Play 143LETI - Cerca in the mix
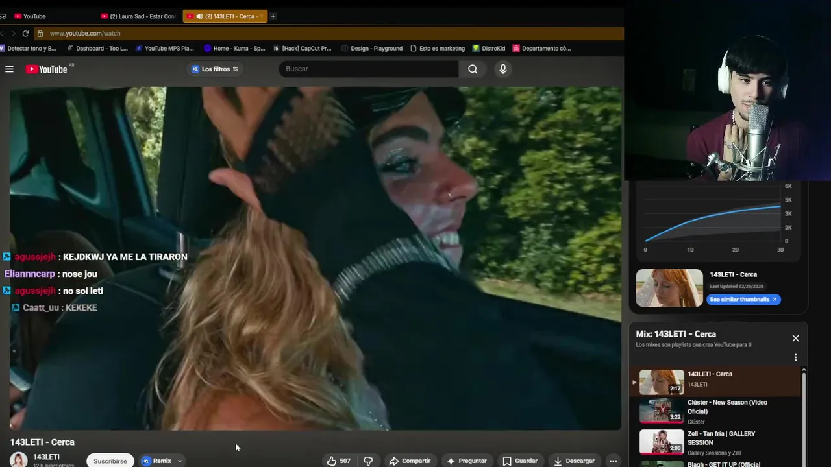The height and width of the screenshot is (467, 831). tap(715, 382)
